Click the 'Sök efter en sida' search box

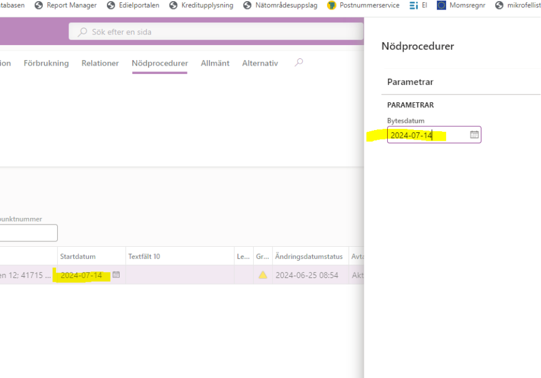(x=216, y=32)
